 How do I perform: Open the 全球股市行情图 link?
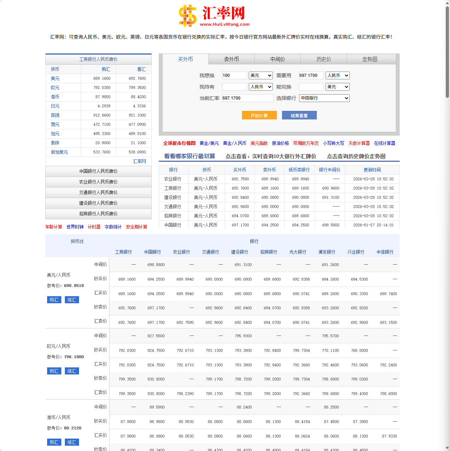179,143
